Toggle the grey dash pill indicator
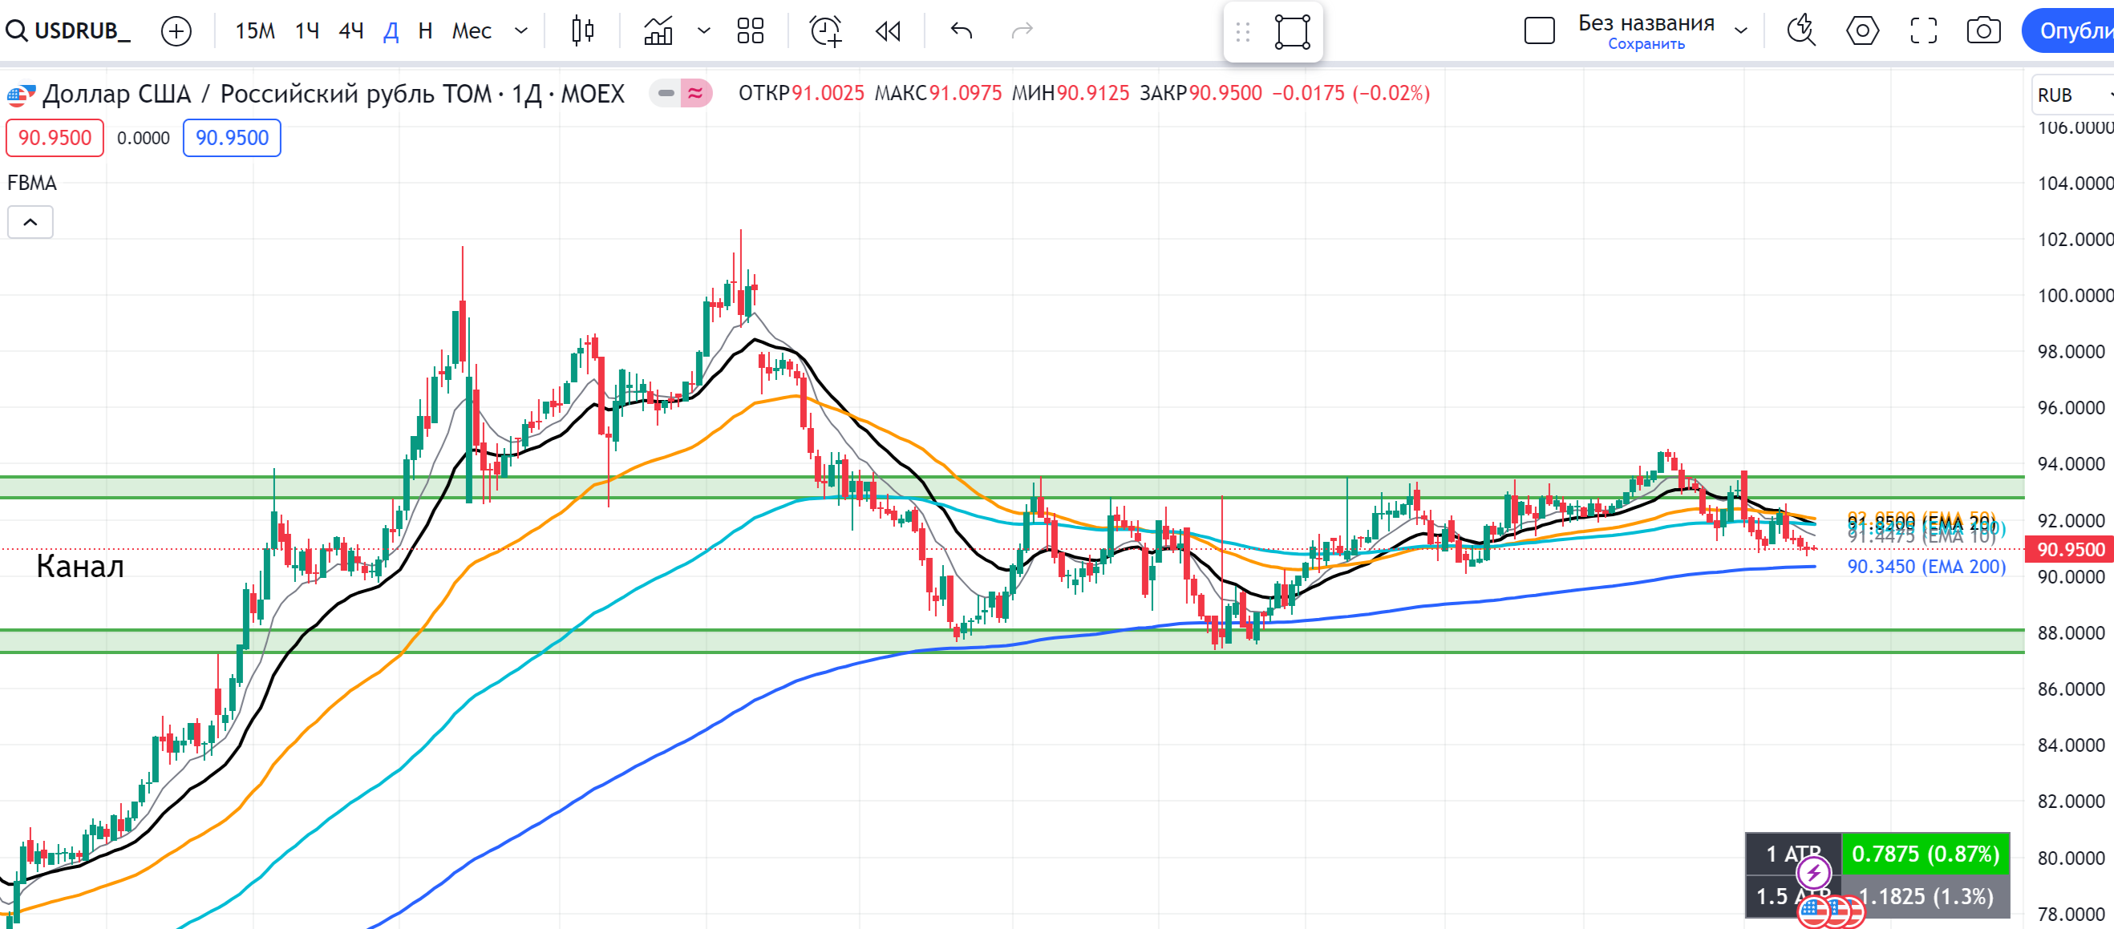 [666, 94]
